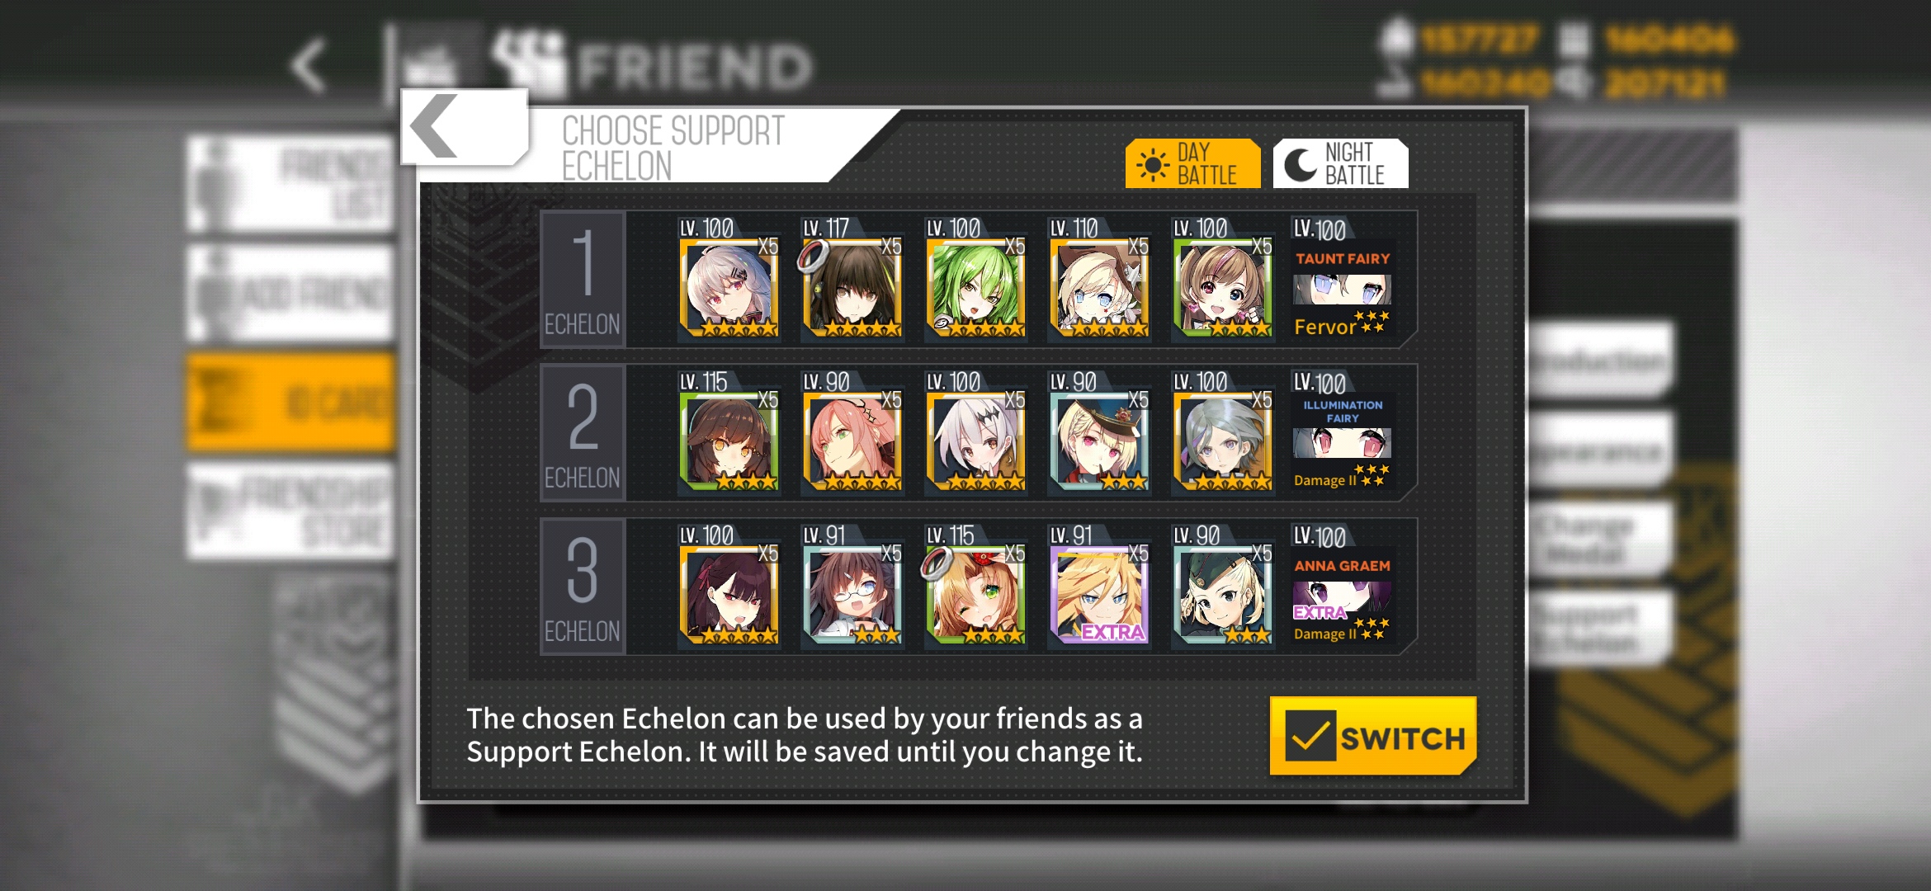Click the white back arrow on the dialog
Image resolution: width=1931 pixels, height=891 pixels.
pos(463,126)
